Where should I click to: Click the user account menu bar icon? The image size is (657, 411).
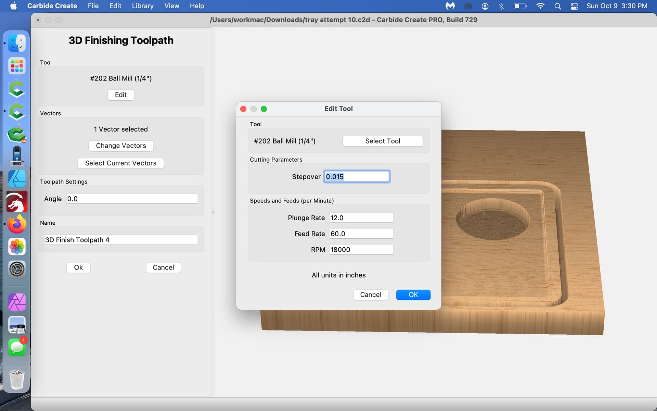[485, 6]
